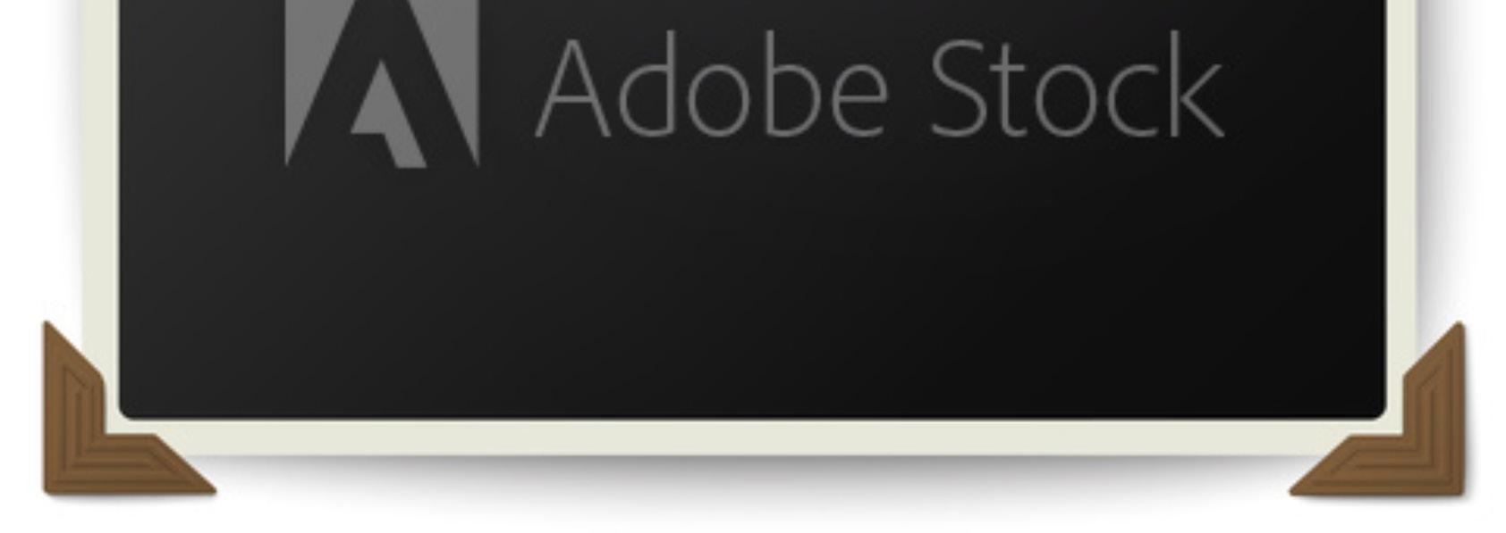Click the cream left border of frame
This screenshot has height=533, width=1506.
tap(101, 179)
